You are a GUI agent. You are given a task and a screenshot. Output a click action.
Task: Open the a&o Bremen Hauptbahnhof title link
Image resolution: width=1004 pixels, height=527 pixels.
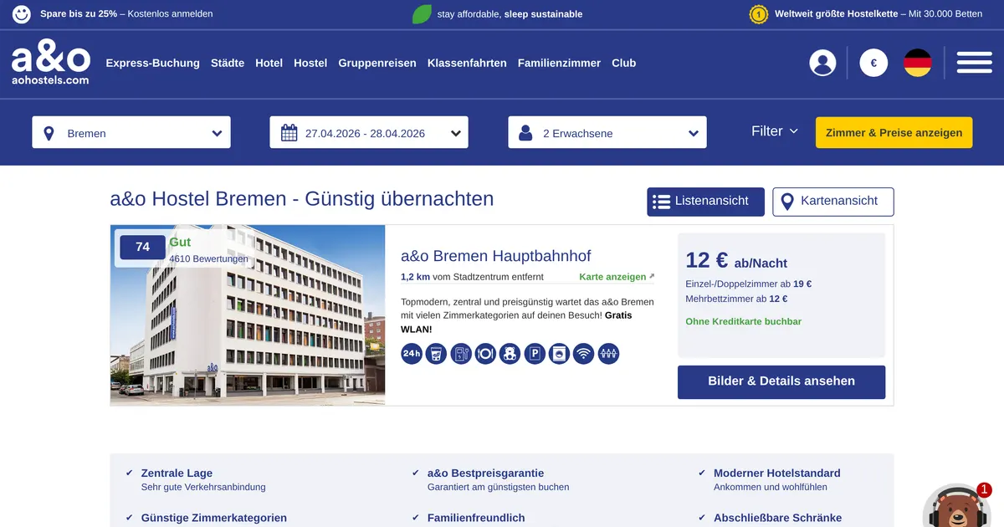pos(496,256)
